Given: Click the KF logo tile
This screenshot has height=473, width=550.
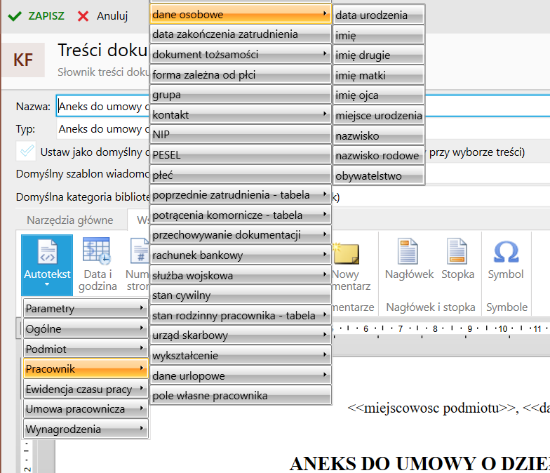Looking at the screenshot, I should point(24,60).
